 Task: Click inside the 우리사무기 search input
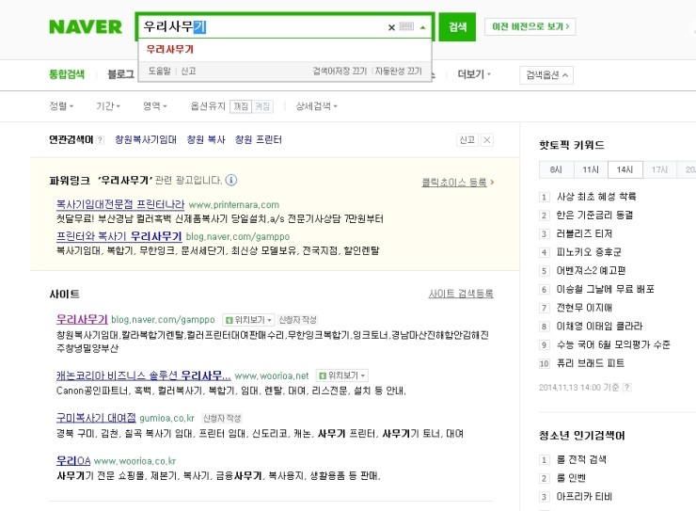point(261,27)
